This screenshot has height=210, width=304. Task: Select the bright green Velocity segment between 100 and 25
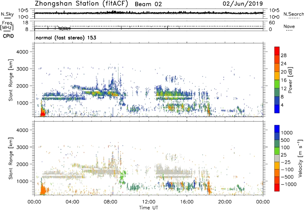click(277, 151)
